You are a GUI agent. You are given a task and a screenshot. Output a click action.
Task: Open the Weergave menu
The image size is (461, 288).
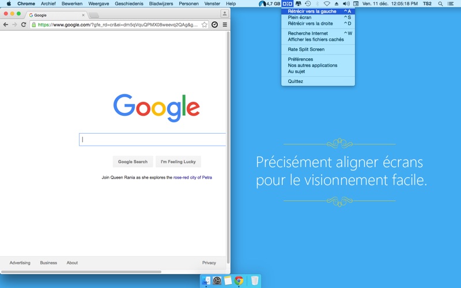click(99, 3)
